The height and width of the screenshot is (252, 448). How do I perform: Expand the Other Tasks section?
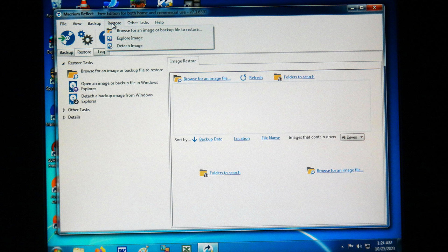[64, 110]
